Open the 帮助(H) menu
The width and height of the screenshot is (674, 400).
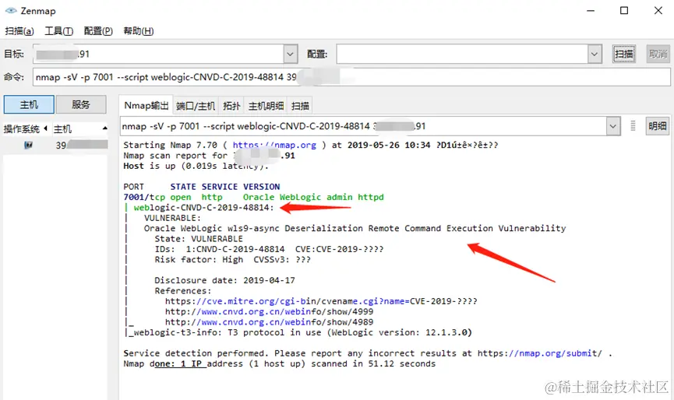139,31
